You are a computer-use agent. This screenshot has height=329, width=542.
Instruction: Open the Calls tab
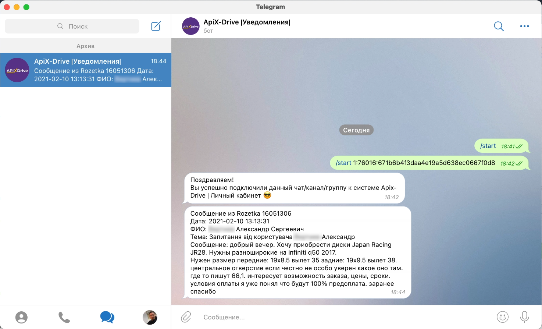[64, 317]
